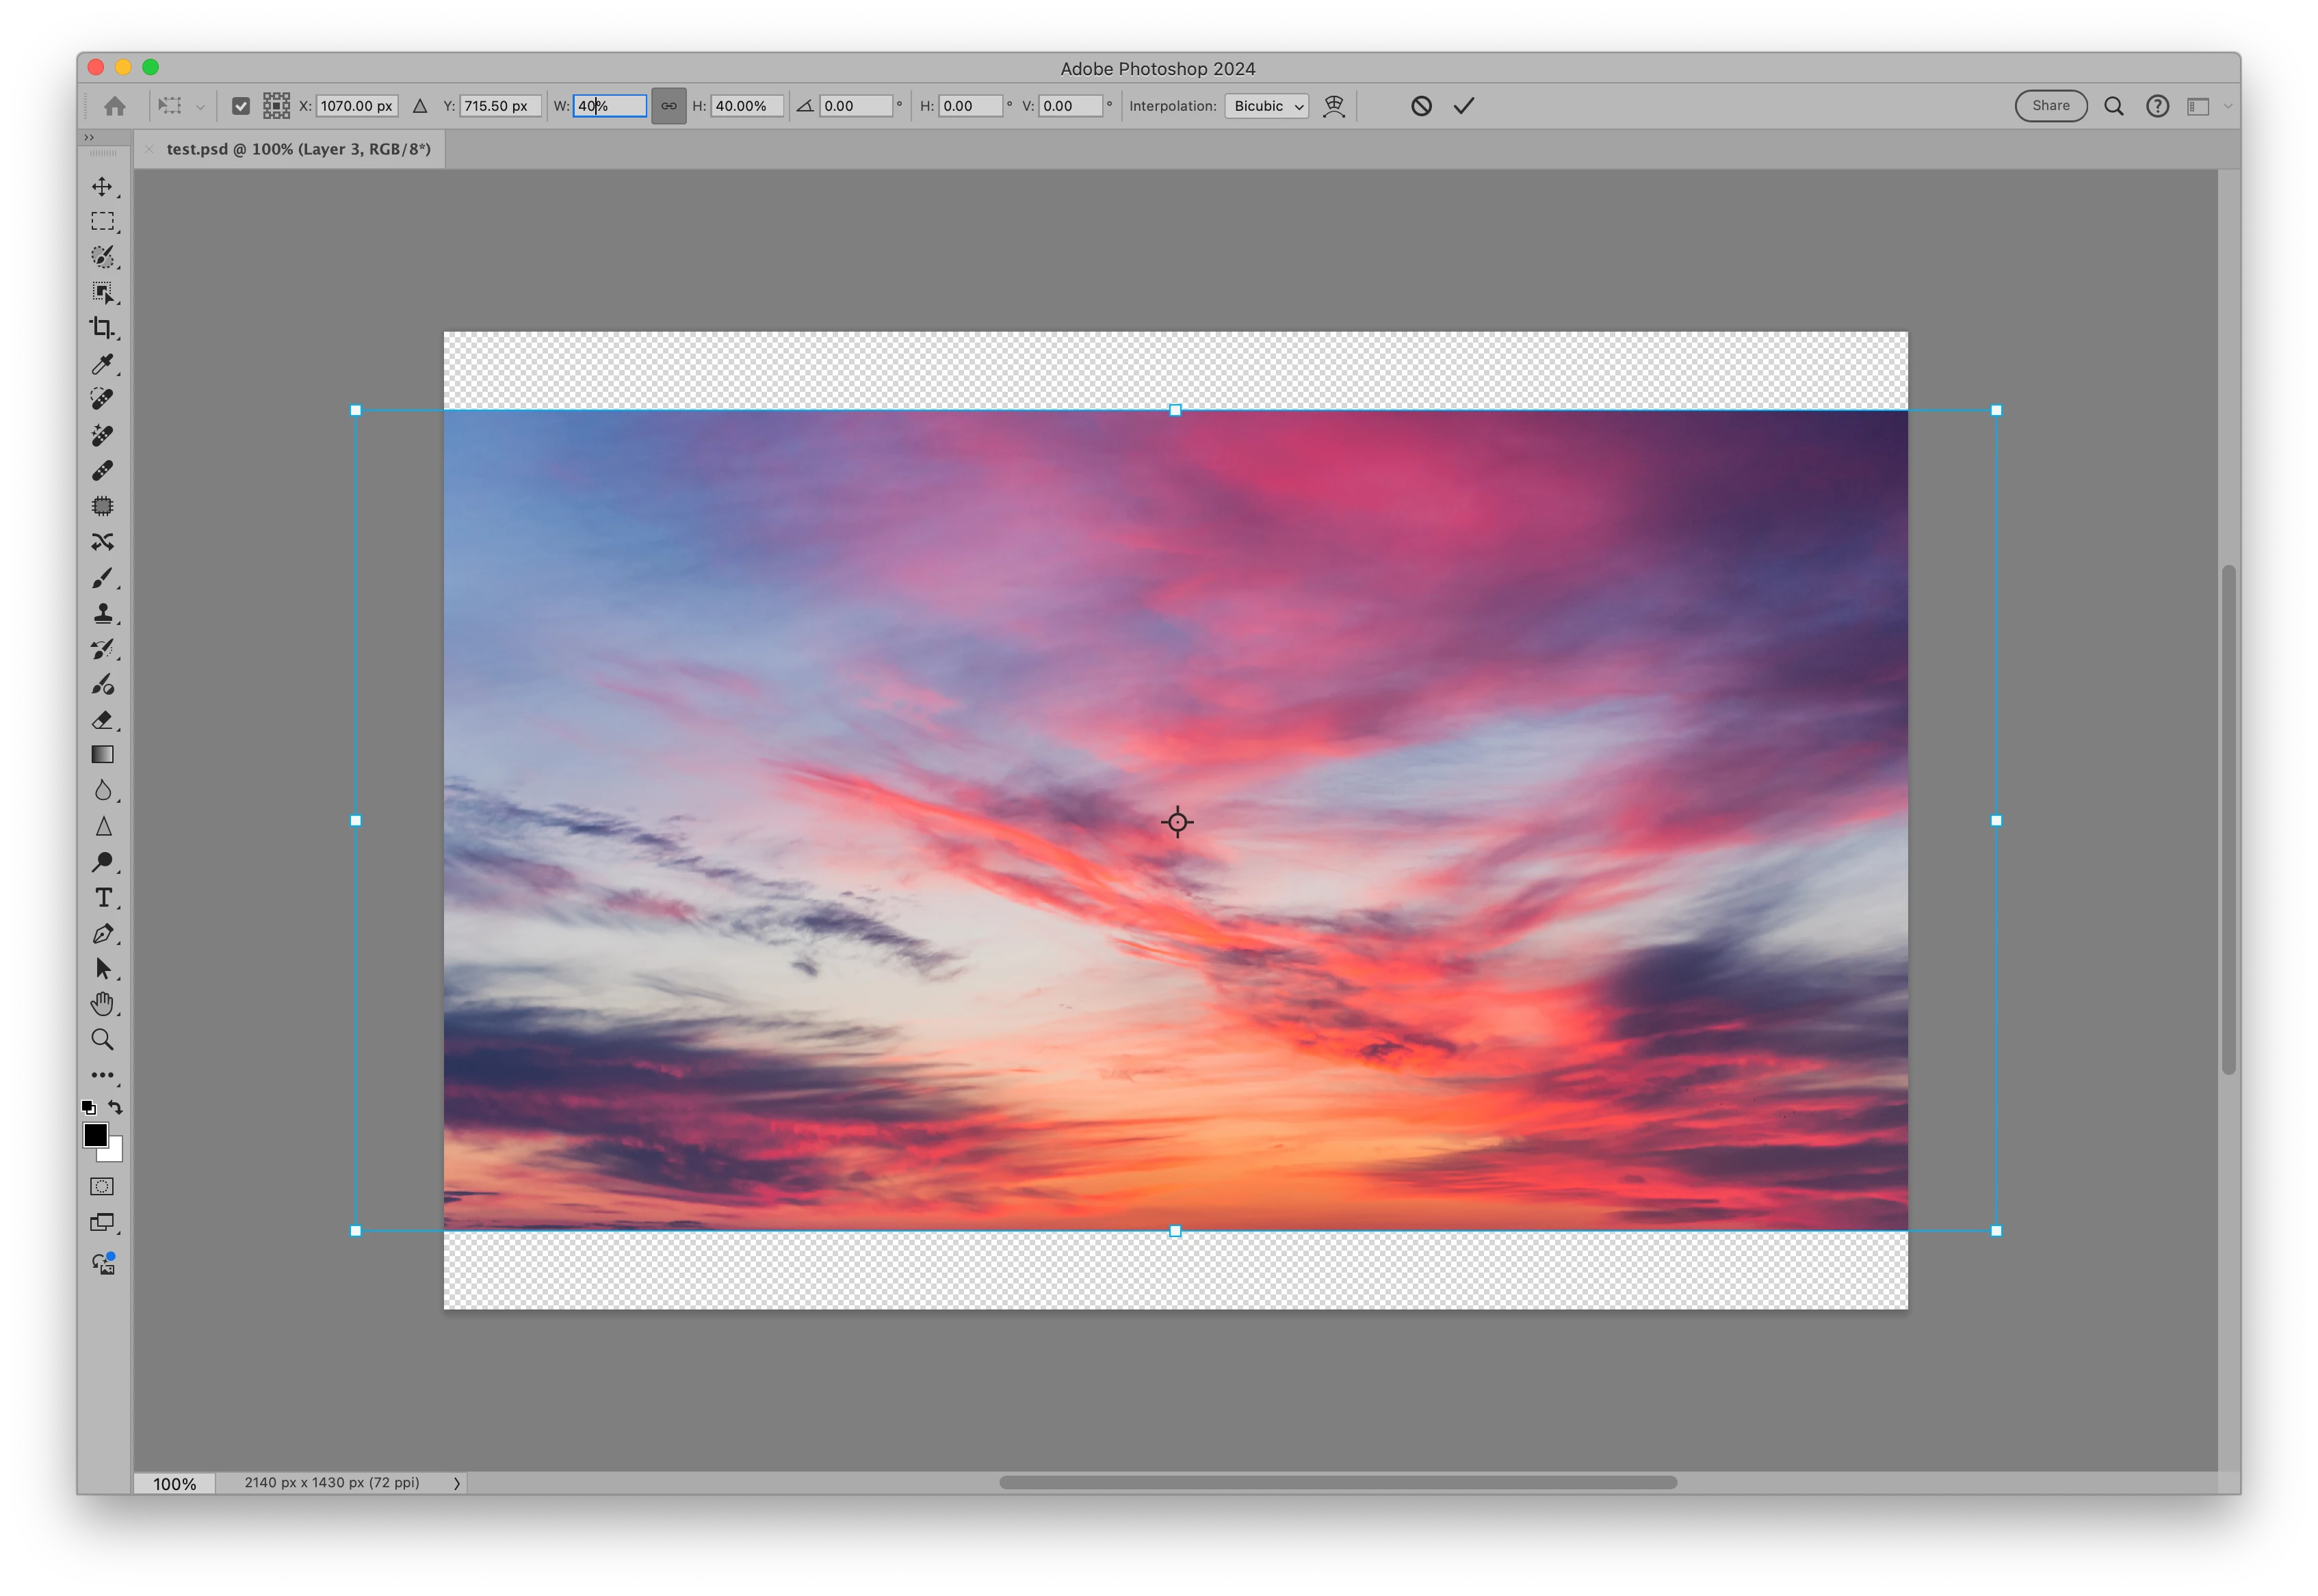Switch to warp mode toggle

(1333, 106)
